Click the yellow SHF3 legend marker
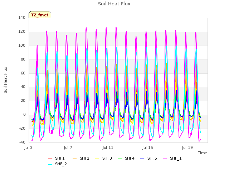This screenshot has height=171, width=229. (x=97, y=159)
